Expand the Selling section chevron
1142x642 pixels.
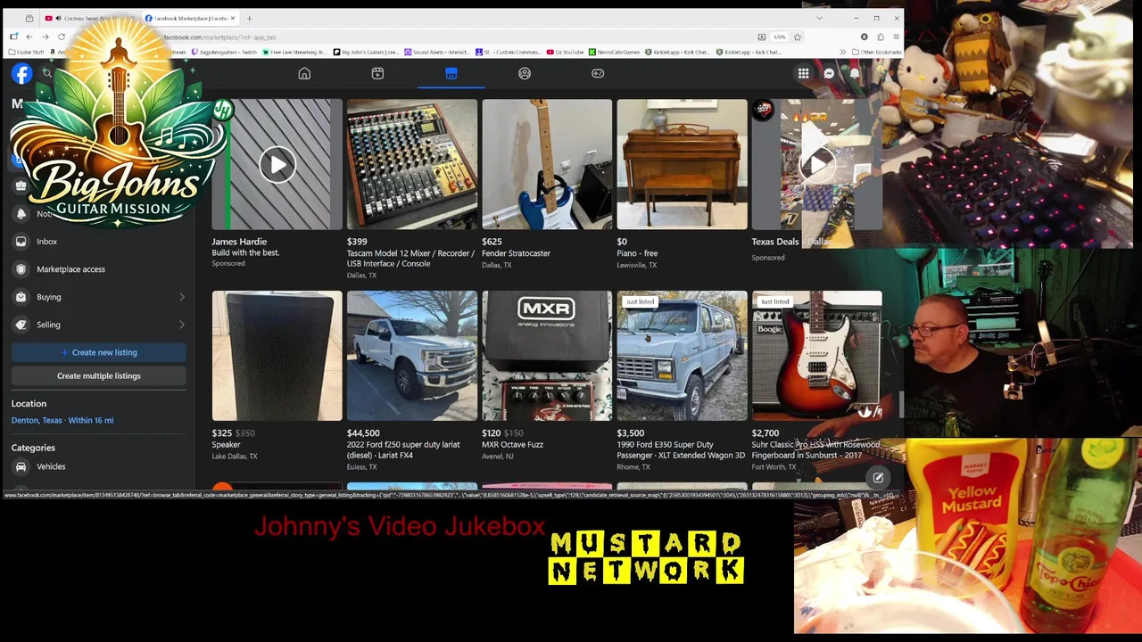point(181,325)
